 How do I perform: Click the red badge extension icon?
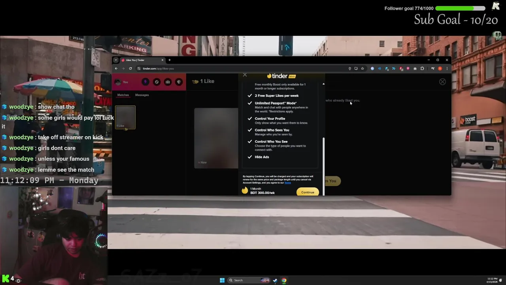[401, 68]
